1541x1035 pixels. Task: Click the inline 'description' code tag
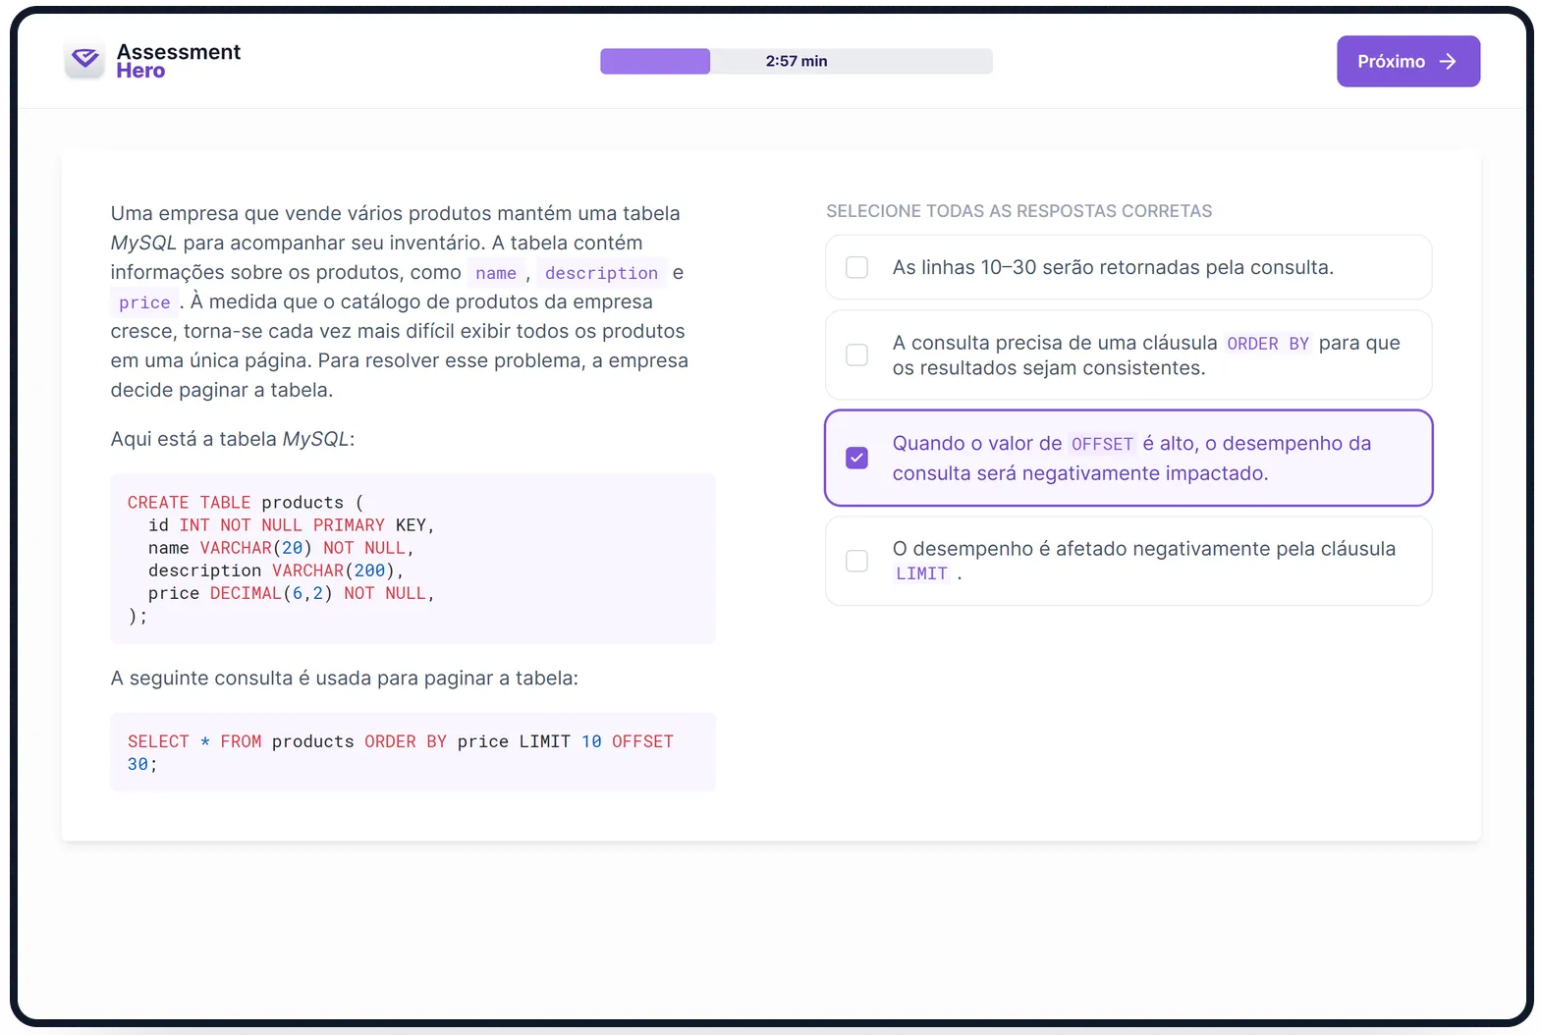tap(601, 273)
